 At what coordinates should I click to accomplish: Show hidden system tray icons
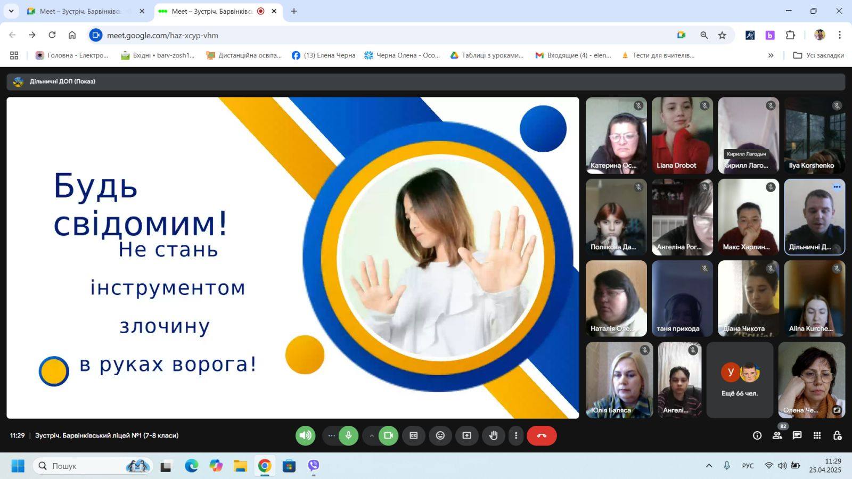point(709,466)
